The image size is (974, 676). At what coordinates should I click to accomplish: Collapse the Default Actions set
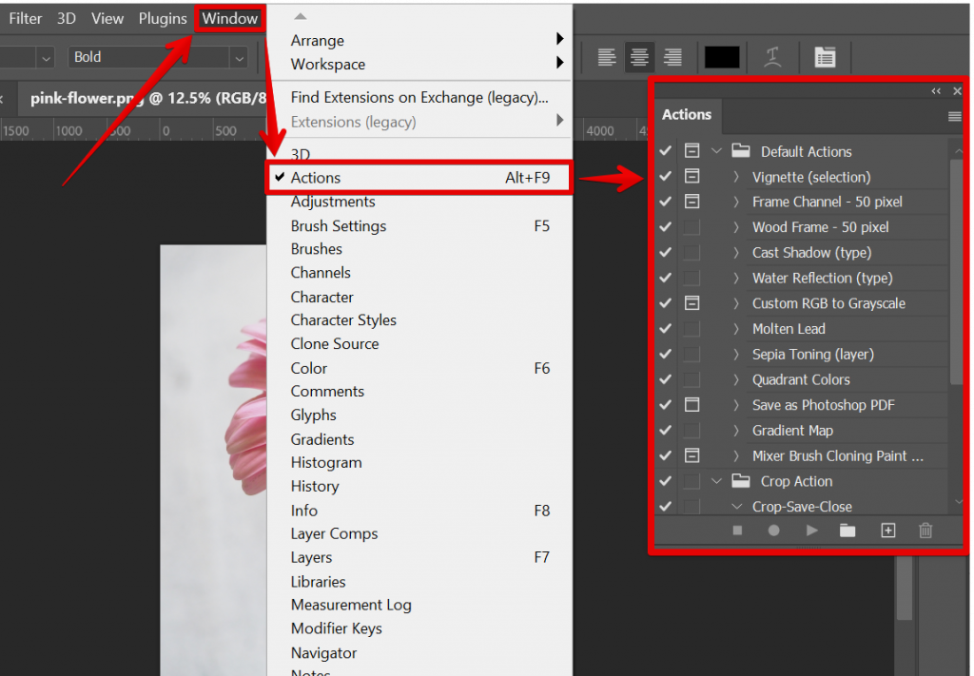[x=716, y=150]
